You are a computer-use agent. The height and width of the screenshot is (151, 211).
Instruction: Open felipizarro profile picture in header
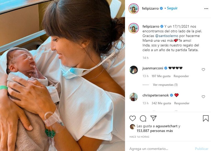click(x=134, y=9)
